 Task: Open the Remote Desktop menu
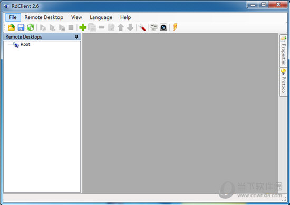(x=44, y=17)
